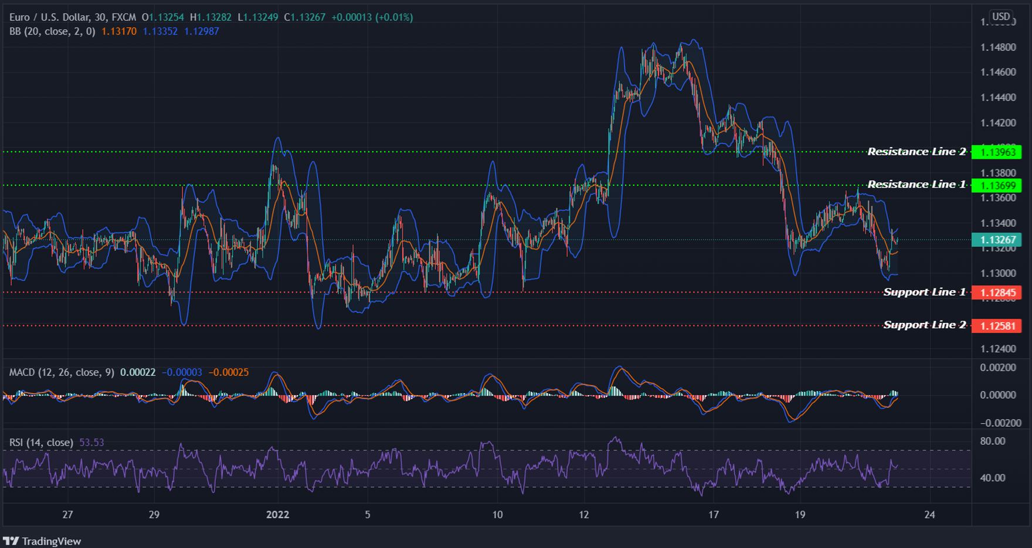Click the teal current price tag 1.13267

[998, 240]
